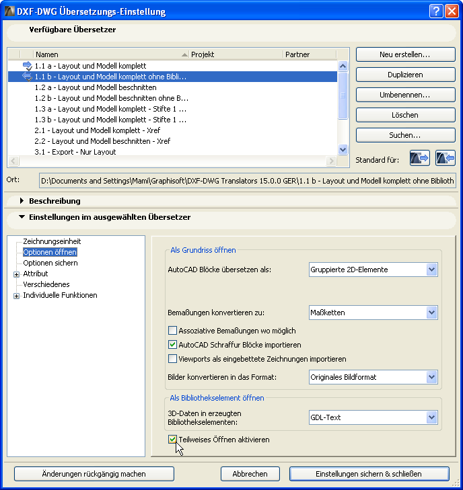
Task: Click the Ort path field
Action: click(248, 181)
